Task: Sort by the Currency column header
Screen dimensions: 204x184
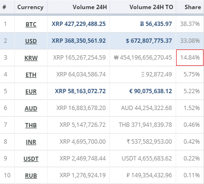Action: coord(30,7)
